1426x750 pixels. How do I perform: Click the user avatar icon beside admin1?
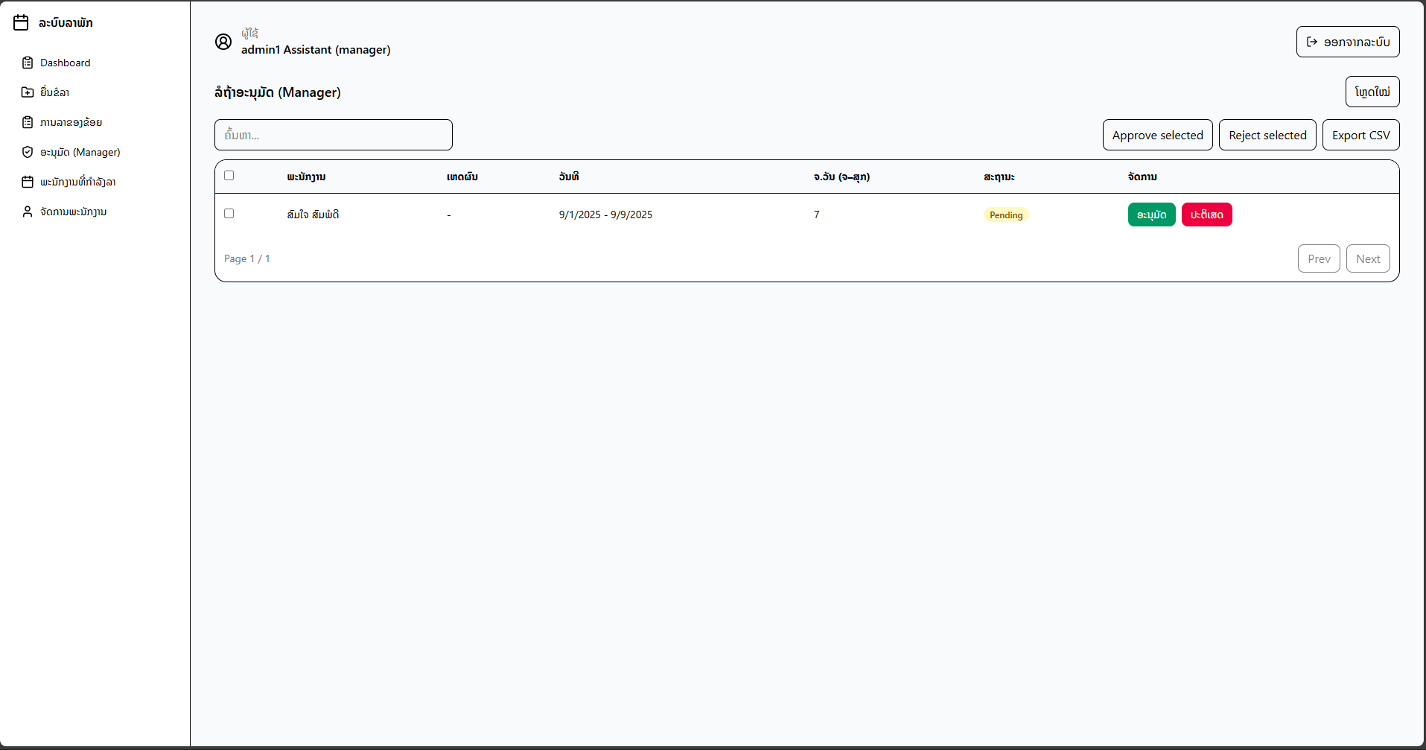[x=223, y=42]
